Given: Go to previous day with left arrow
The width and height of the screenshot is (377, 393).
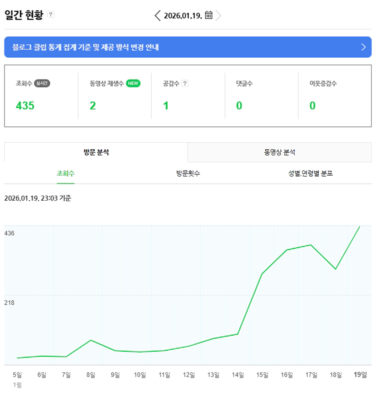Looking at the screenshot, I should pos(158,15).
